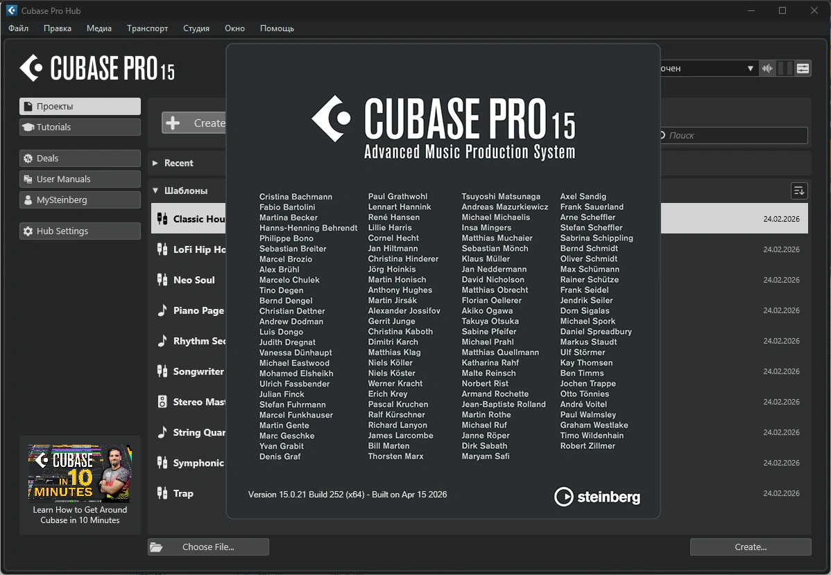Click the mixer icon beside Songwriter

point(162,371)
